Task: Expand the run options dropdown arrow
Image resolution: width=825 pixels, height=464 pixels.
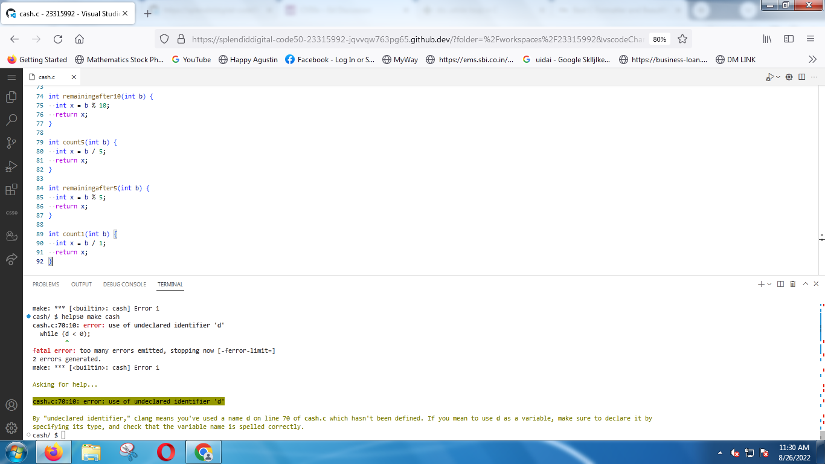Action: pos(778,77)
